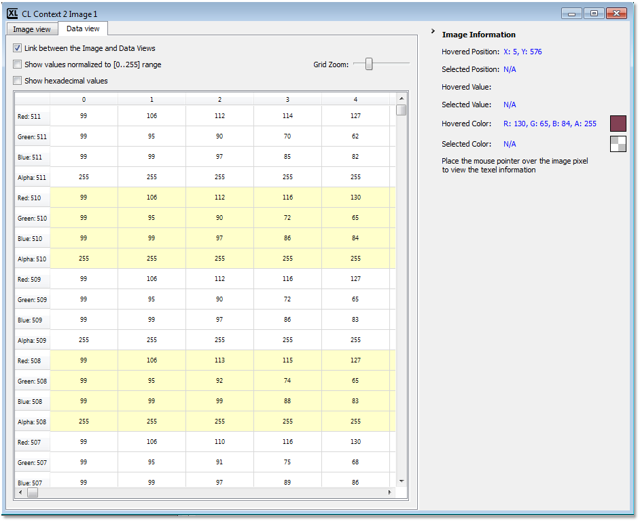The width and height of the screenshot is (640, 522).
Task: Click the horizontal scrollbar left arrow
Action: pos(21,493)
